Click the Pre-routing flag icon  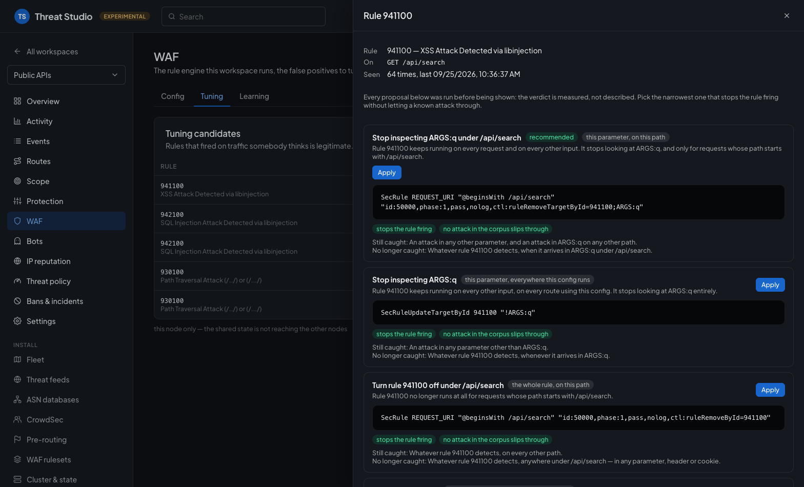coord(17,440)
